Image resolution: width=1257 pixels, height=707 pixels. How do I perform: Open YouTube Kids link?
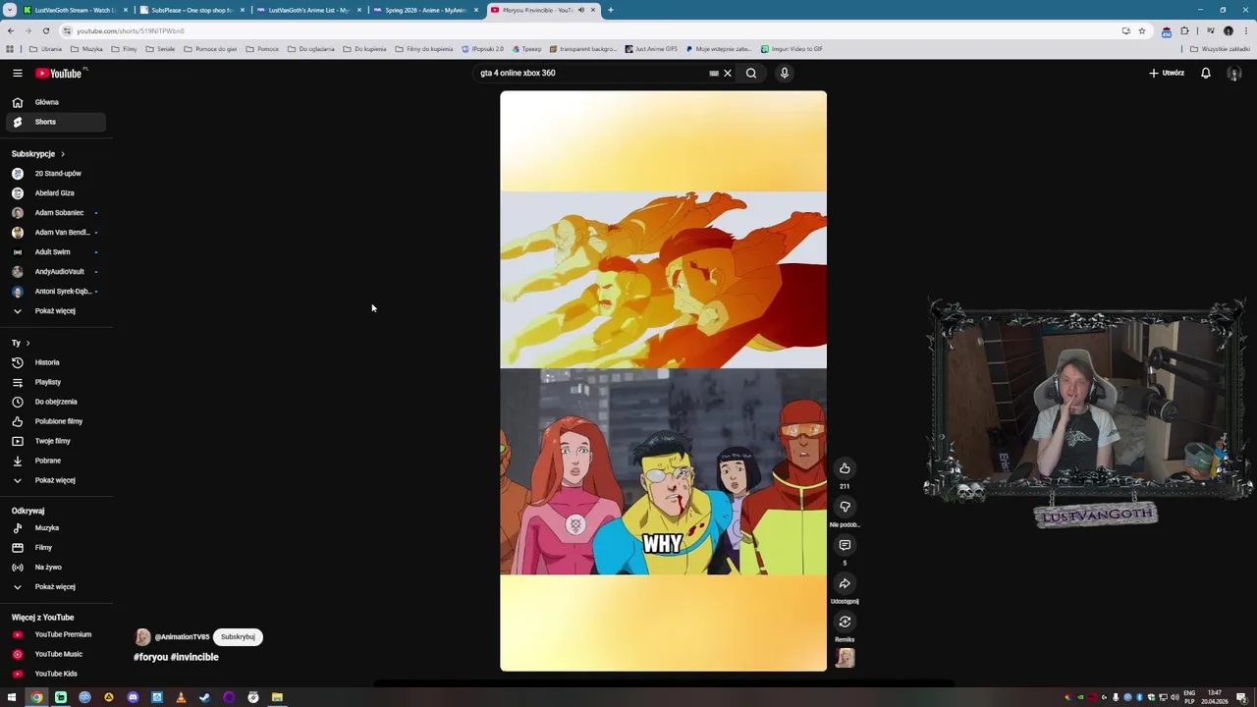pyautogui.click(x=56, y=674)
